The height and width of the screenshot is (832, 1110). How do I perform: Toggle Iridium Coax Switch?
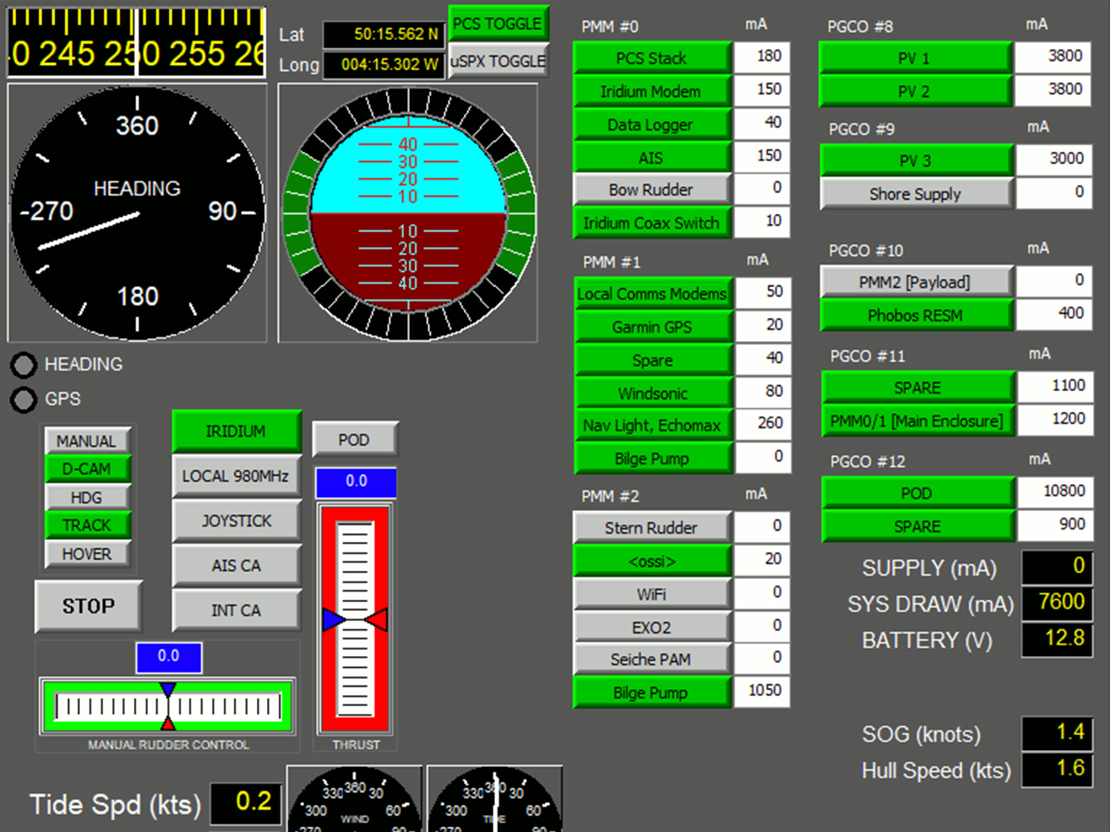tap(652, 223)
